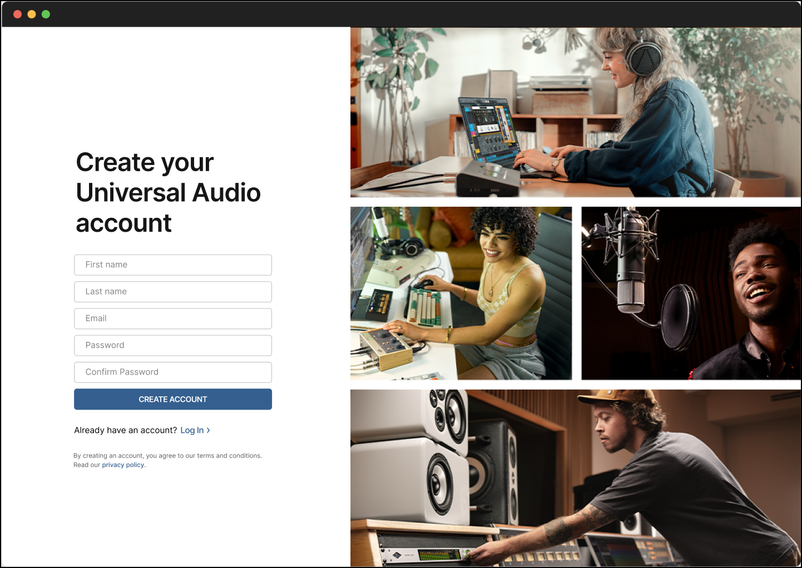
Task: Click the photo of woman with headphones at laptop
Action: point(576,113)
